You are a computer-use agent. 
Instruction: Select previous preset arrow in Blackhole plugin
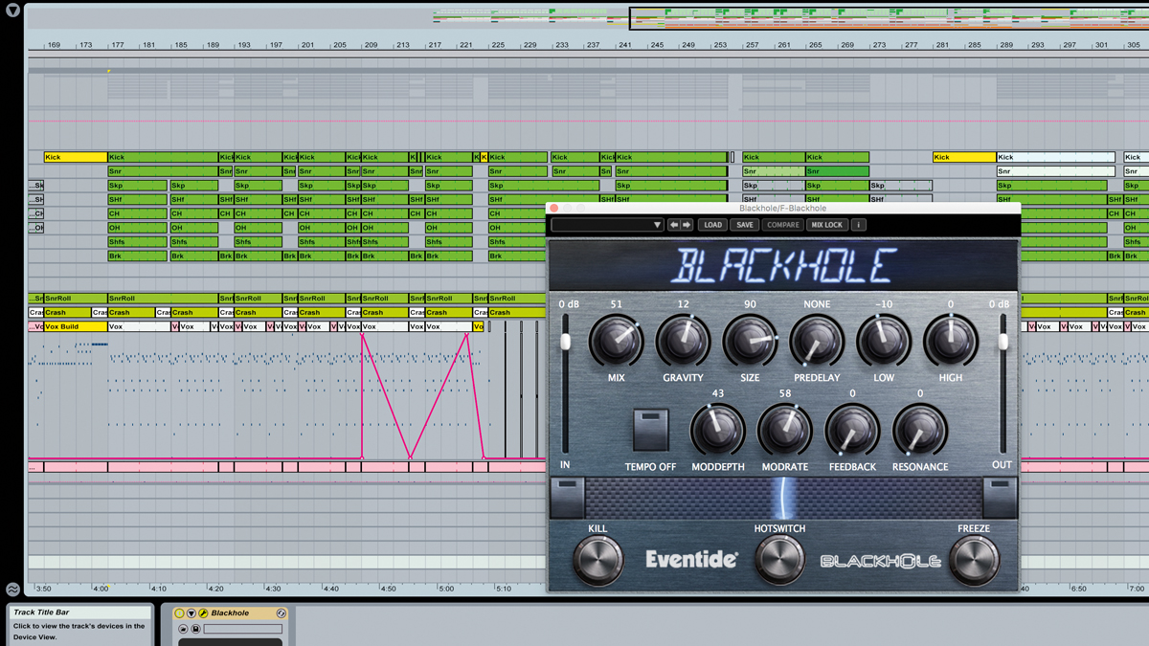coord(674,225)
